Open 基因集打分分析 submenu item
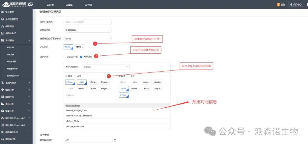Screen dimensions: 308x144 click(13, 76)
